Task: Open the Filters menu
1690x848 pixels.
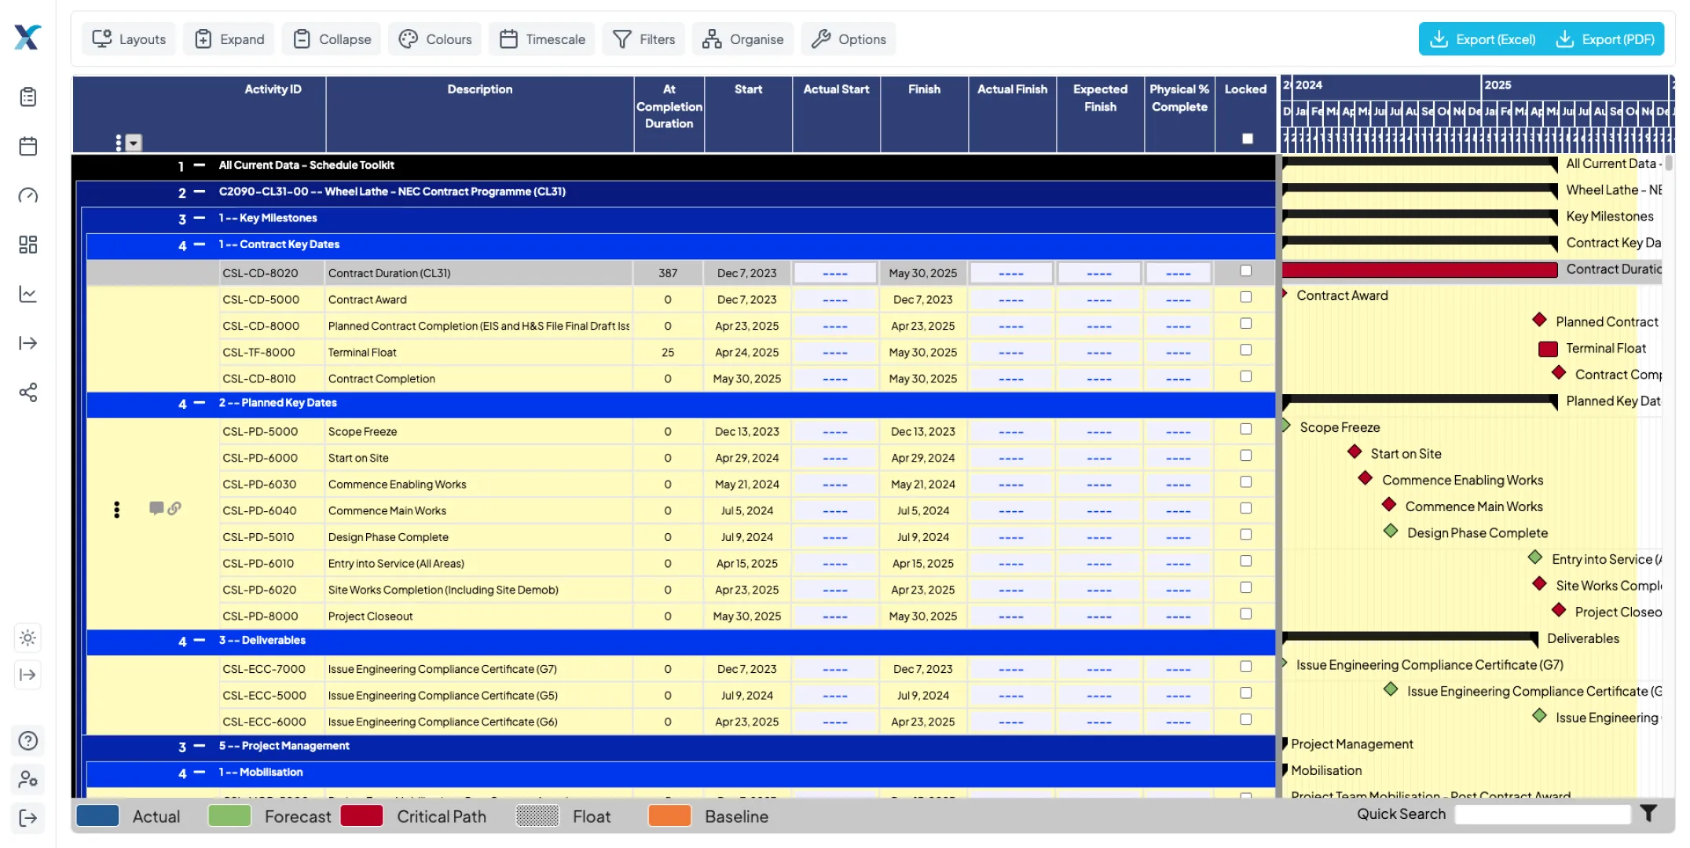Action: click(x=643, y=38)
